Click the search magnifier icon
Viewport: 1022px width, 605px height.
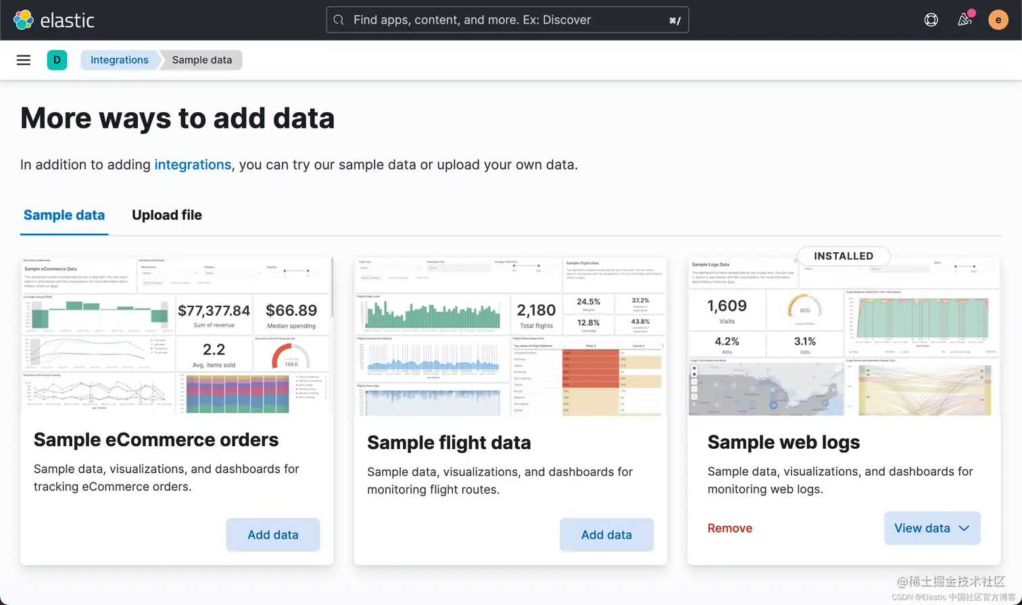pos(339,20)
